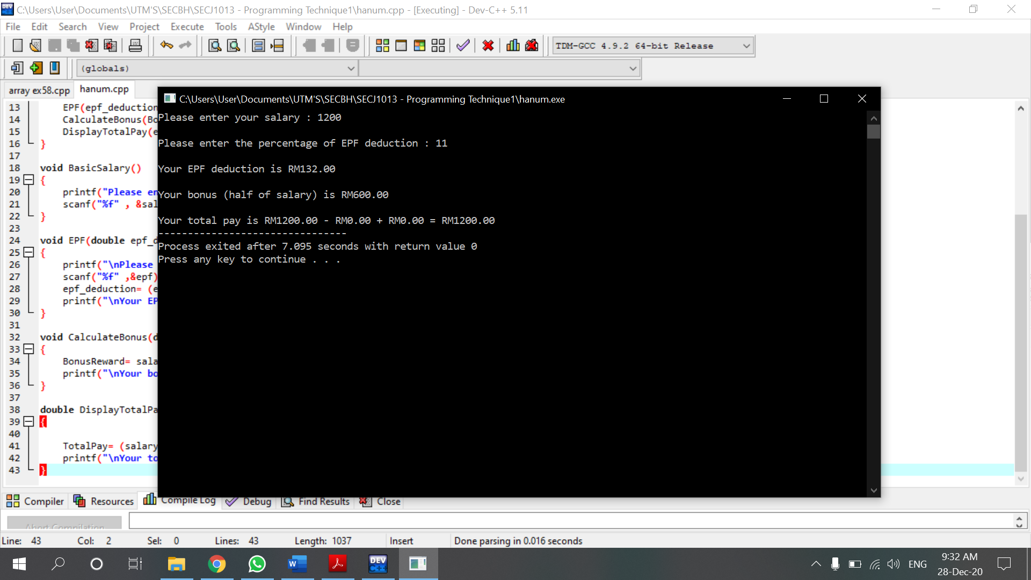
Task: Start the debugger
Action: coord(462,46)
